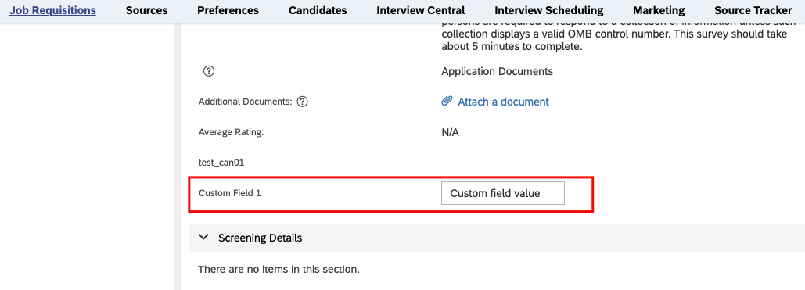Click help icon beside Application Documents

(208, 71)
